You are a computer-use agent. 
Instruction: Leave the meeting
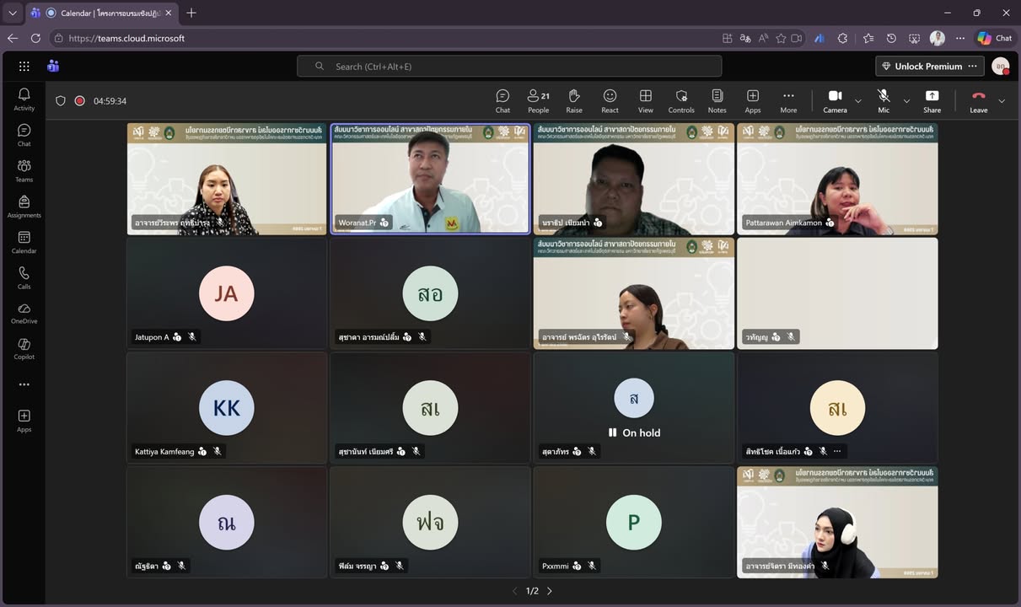[978, 100]
